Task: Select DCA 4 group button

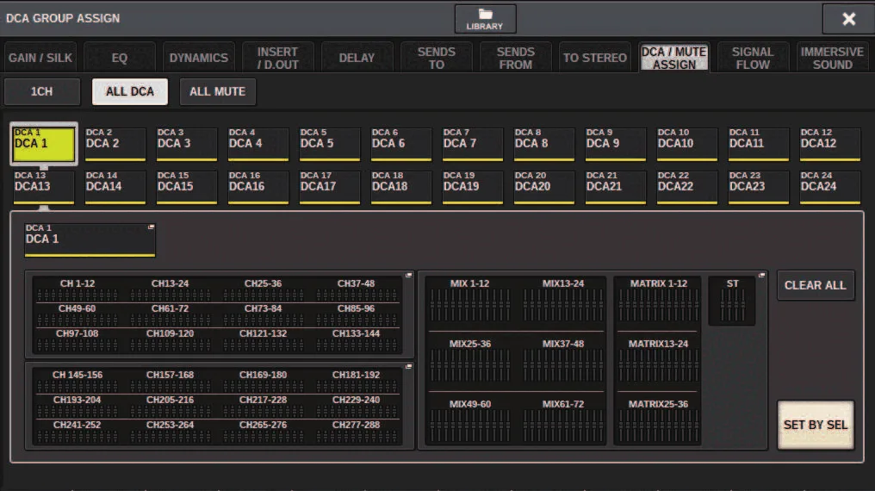Action: click(258, 144)
